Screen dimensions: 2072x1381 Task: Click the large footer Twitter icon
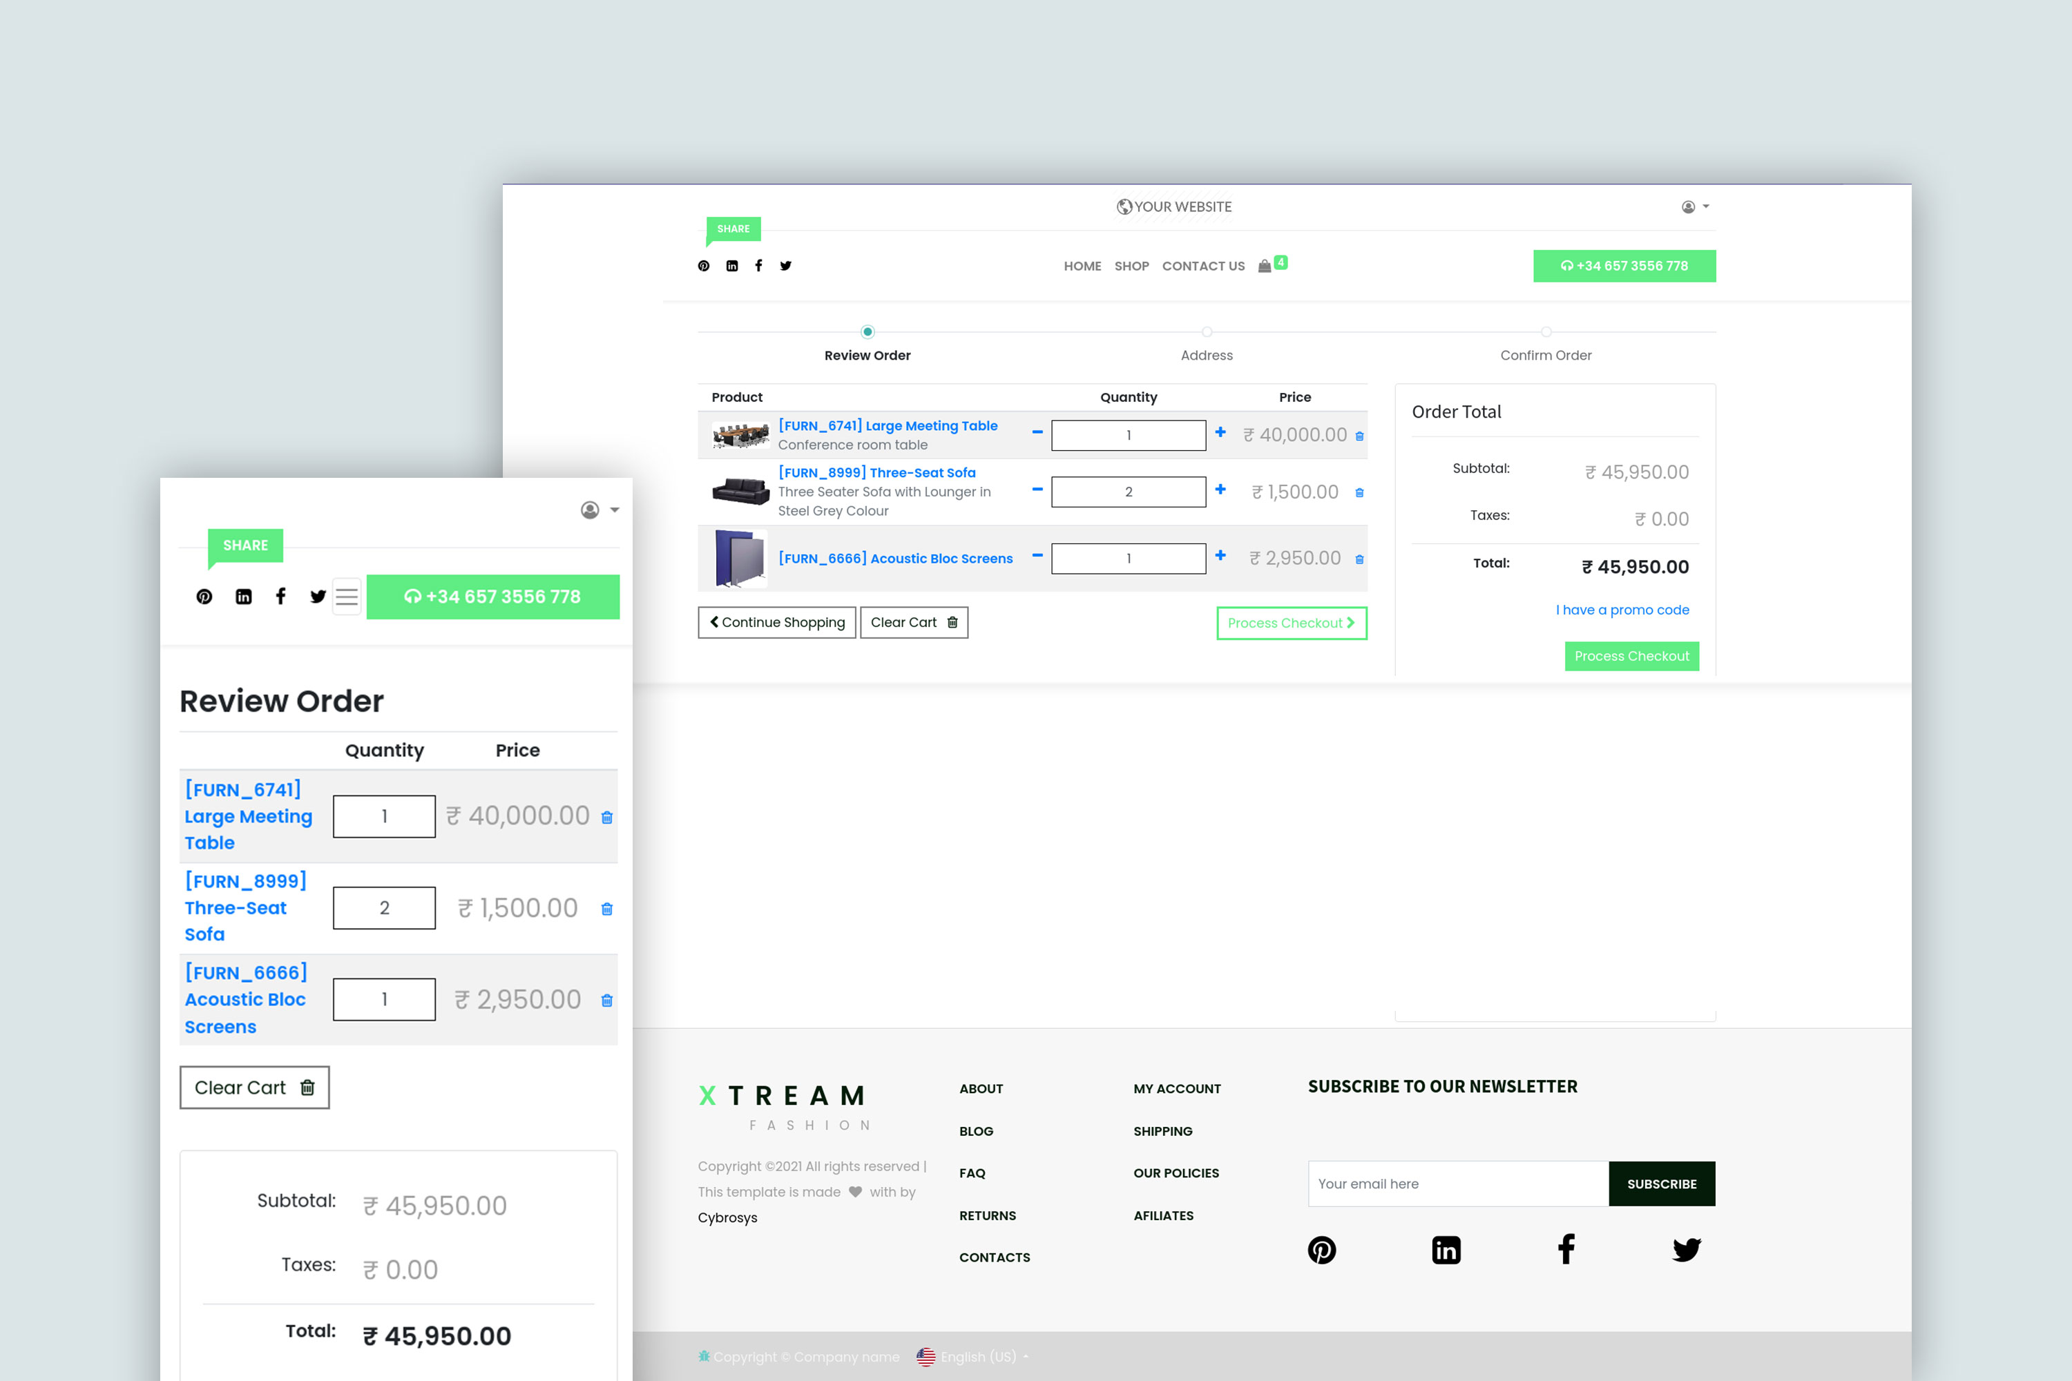[1686, 1250]
